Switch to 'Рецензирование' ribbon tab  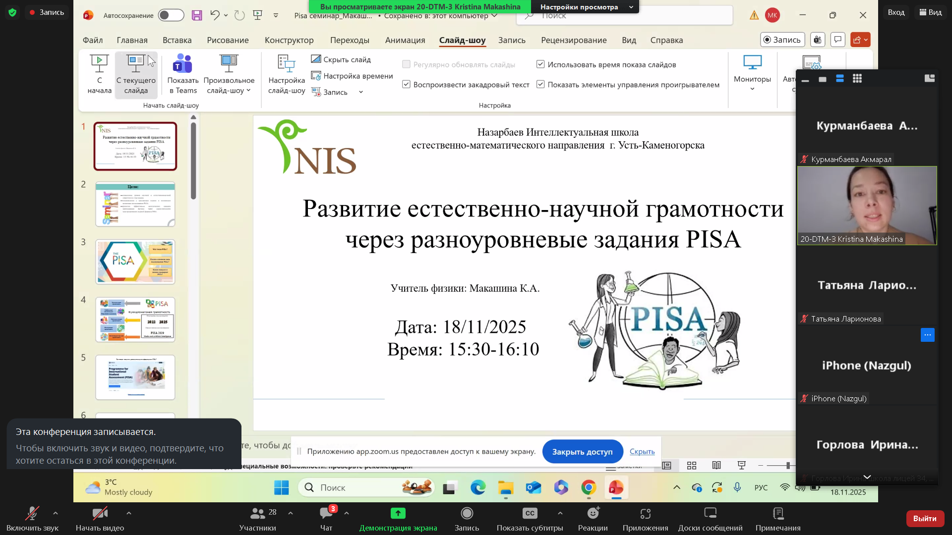point(574,40)
